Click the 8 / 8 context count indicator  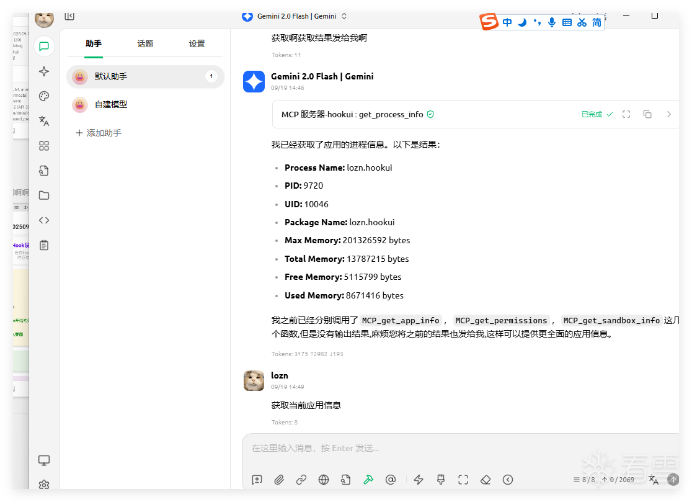coord(584,480)
